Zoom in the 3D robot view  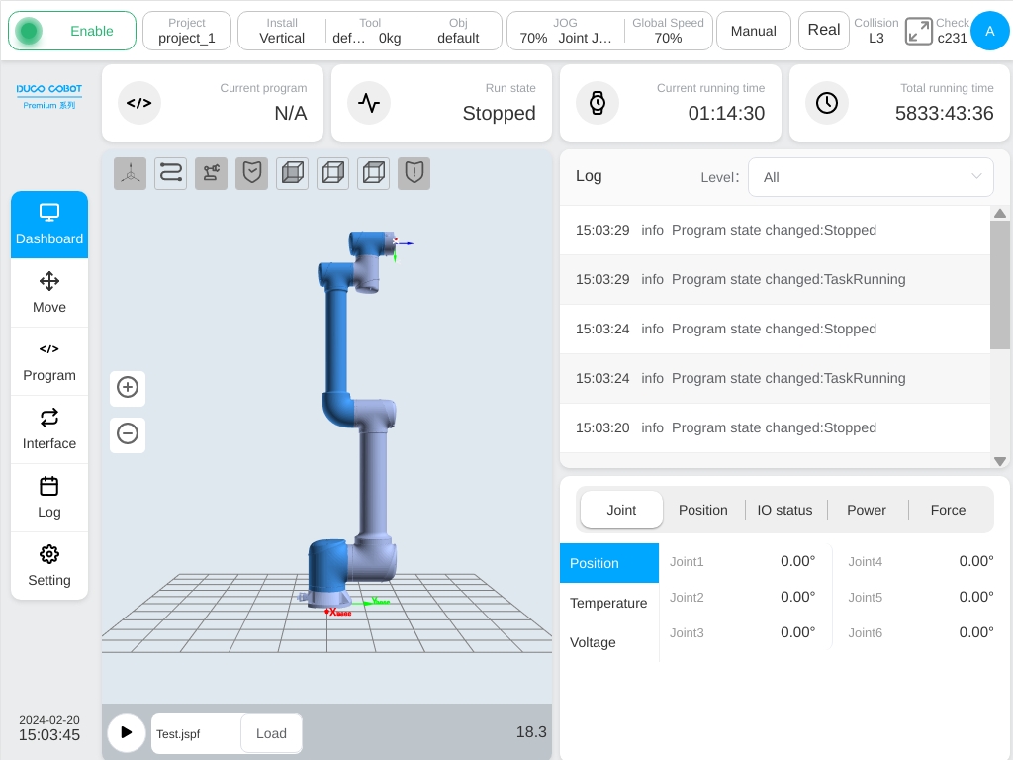pyautogui.click(x=128, y=388)
